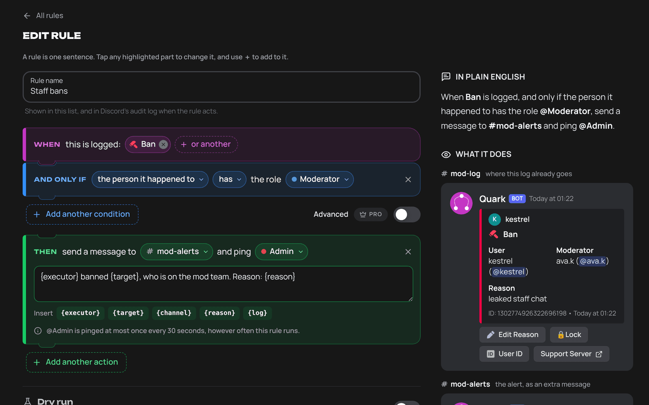Open the Support Server link
The image size is (649, 405).
[x=571, y=354]
